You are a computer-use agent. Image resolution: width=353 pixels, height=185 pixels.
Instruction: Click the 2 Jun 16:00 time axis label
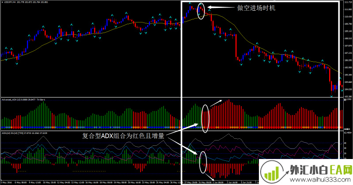pos(232,182)
